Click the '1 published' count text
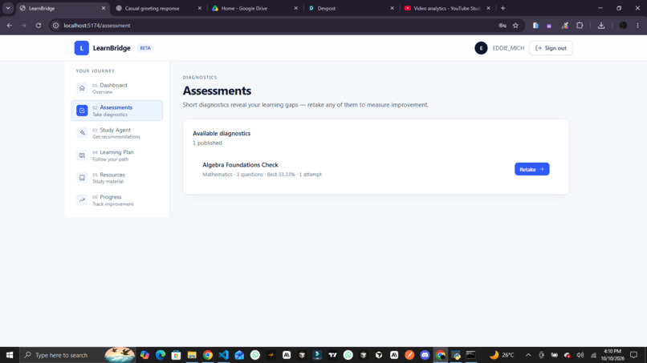This screenshot has width=647, height=363. 207,143
